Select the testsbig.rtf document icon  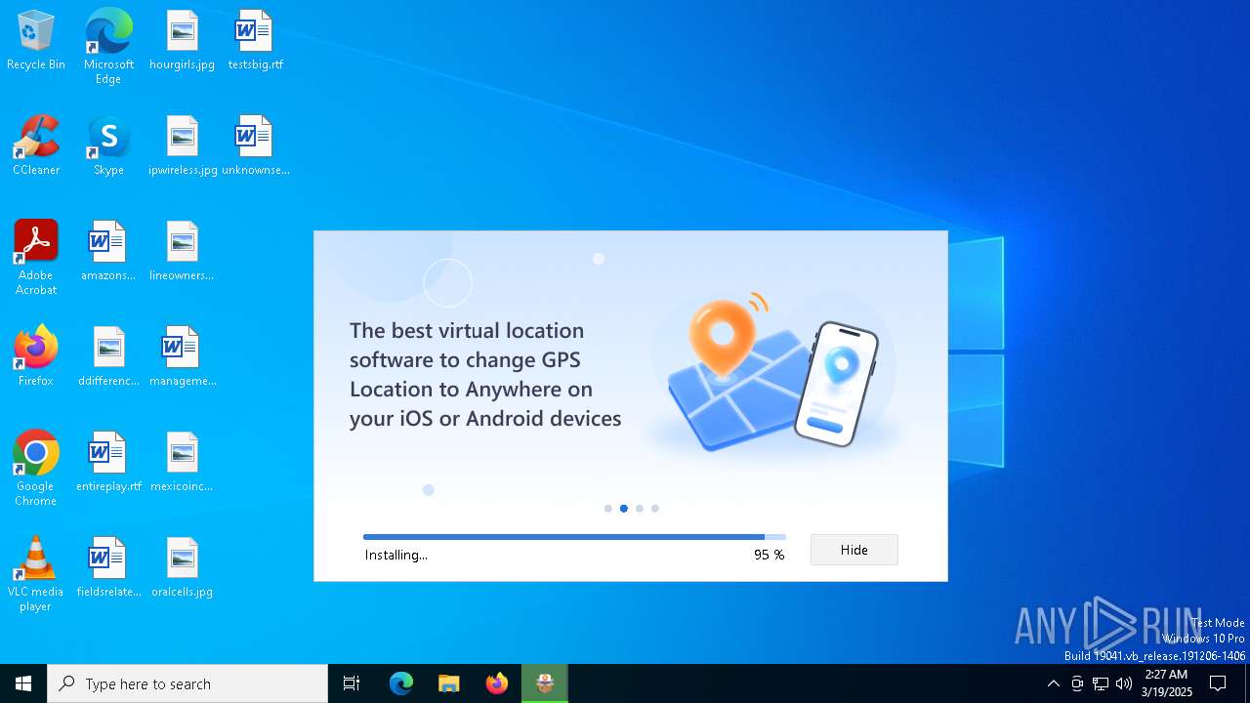coord(255,41)
